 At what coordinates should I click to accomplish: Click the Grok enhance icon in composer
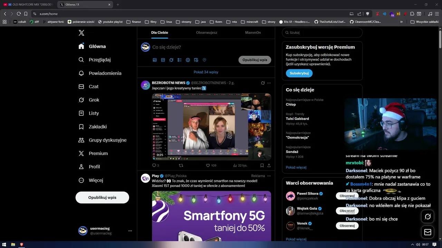(171, 60)
